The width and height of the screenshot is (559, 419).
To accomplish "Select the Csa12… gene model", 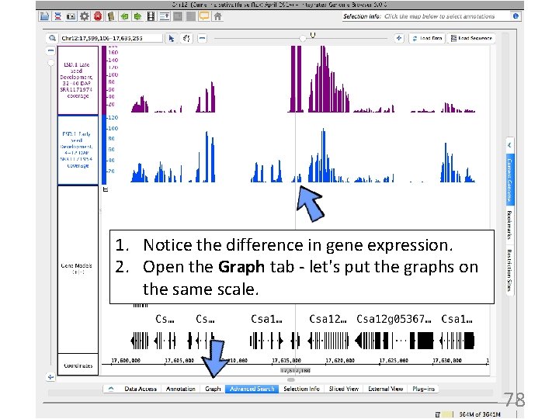I will 328,341.
